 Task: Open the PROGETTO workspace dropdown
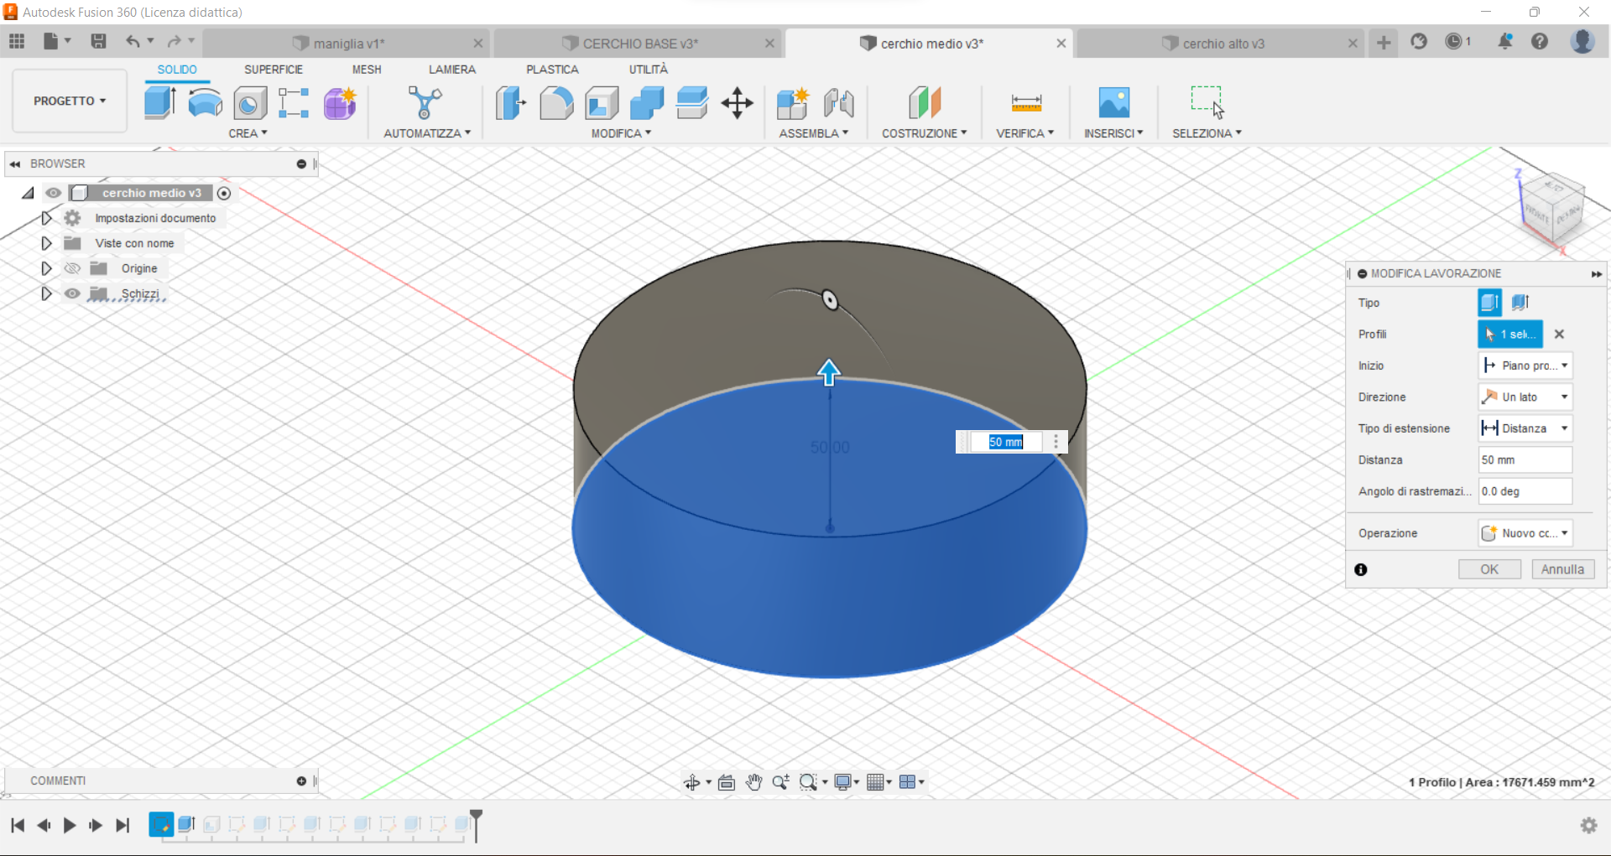click(x=70, y=101)
